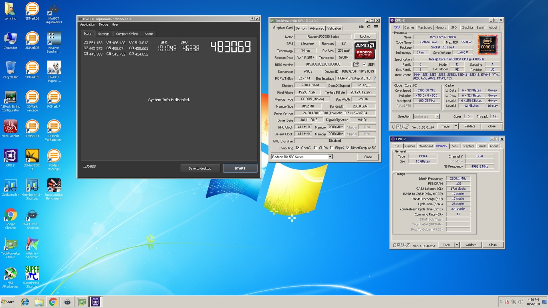Open Help menu in Aquamark

115,25
